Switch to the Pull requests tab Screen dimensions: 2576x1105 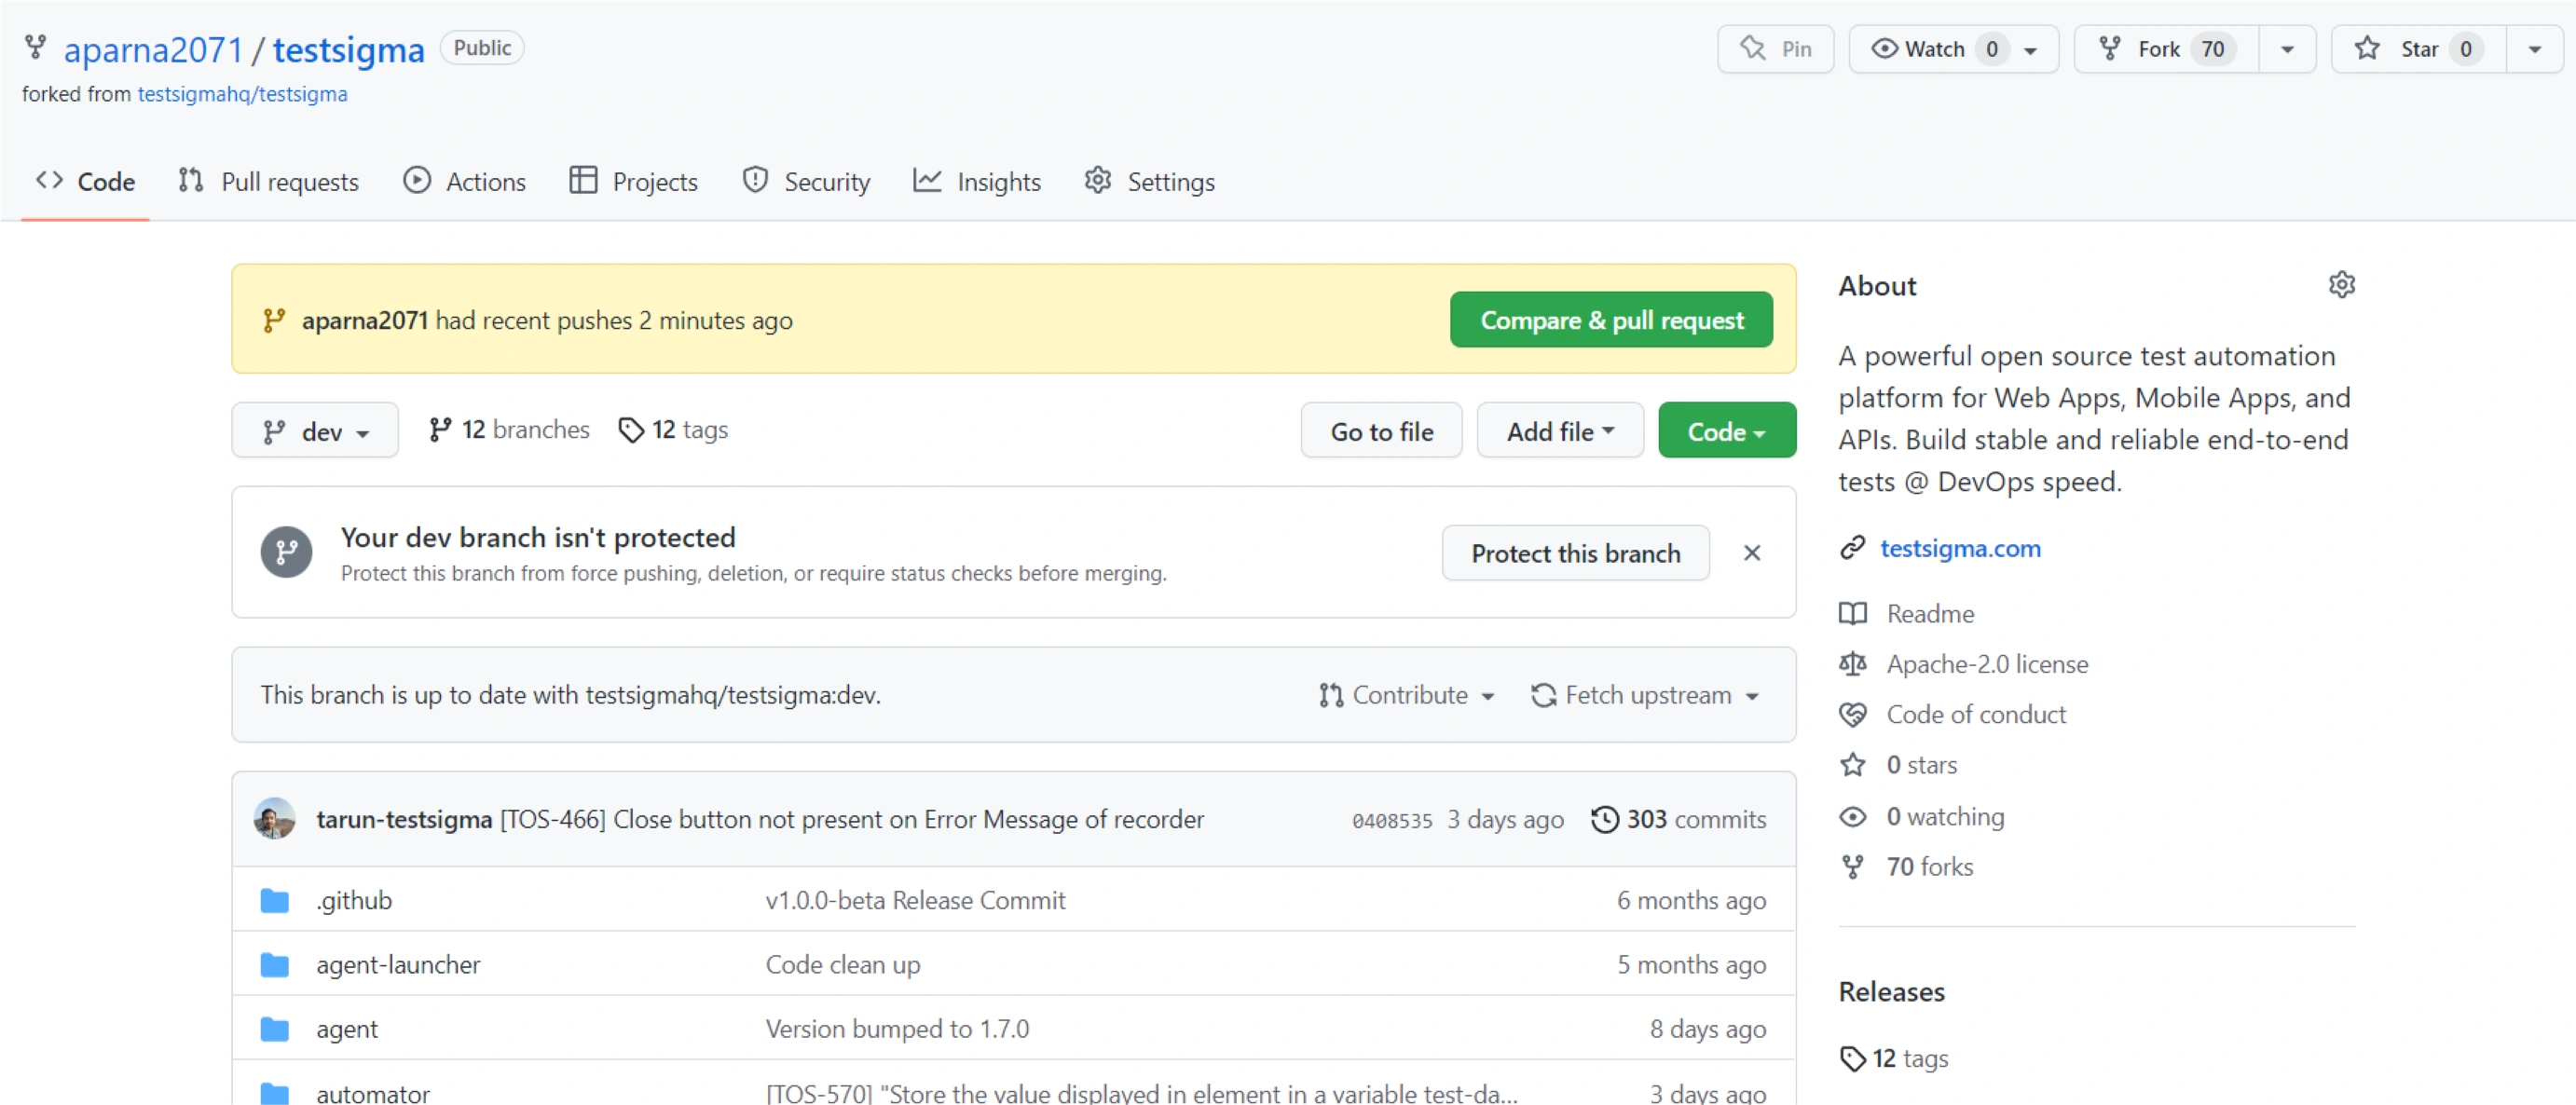tap(269, 182)
